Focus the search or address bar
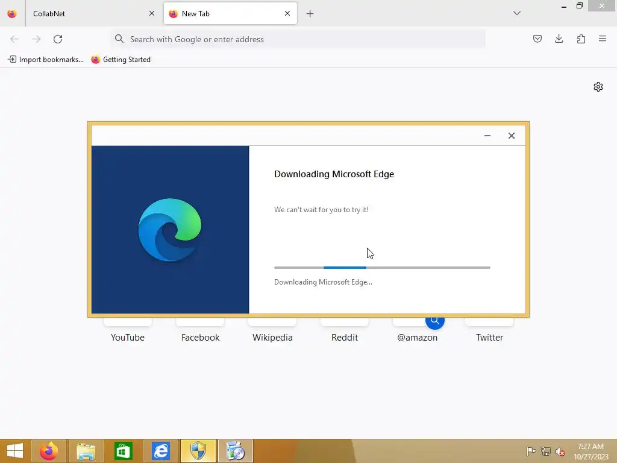Viewport: 617px width, 463px height. point(298,39)
